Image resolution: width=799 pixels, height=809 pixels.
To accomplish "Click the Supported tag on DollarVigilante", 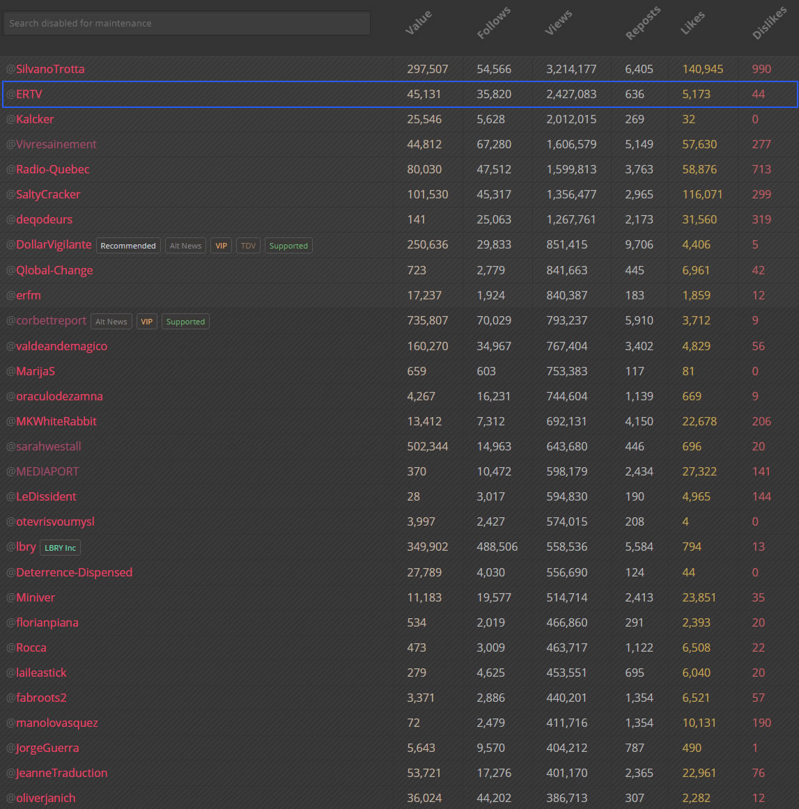I will [288, 246].
